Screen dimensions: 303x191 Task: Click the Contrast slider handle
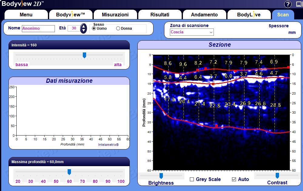pyautogui.click(x=277, y=176)
